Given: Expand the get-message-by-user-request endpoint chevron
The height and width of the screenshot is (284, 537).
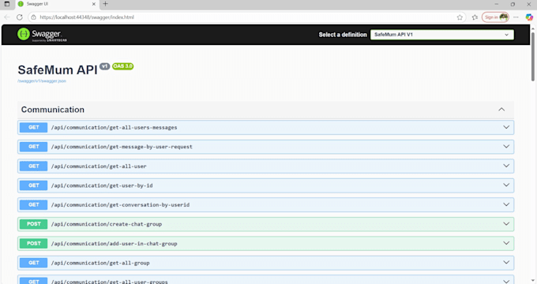Looking at the screenshot, I should click(506, 147).
